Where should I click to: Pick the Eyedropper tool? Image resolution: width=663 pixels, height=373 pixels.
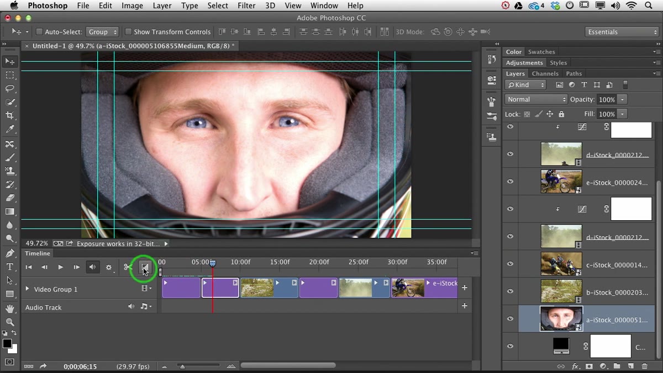tap(10, 130)
